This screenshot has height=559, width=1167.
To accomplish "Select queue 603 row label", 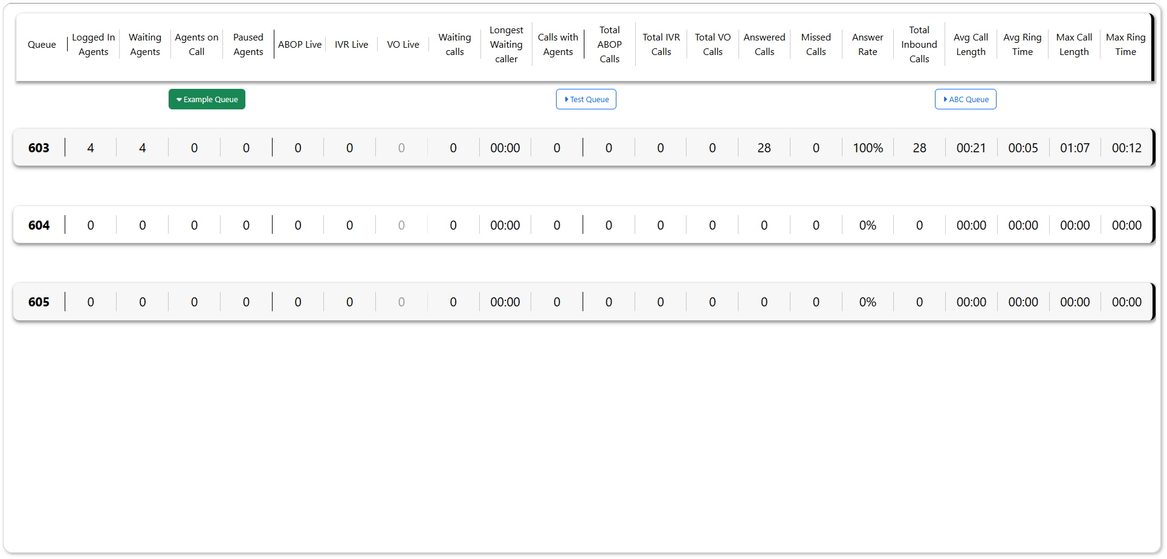I will [x=39, y=148].
